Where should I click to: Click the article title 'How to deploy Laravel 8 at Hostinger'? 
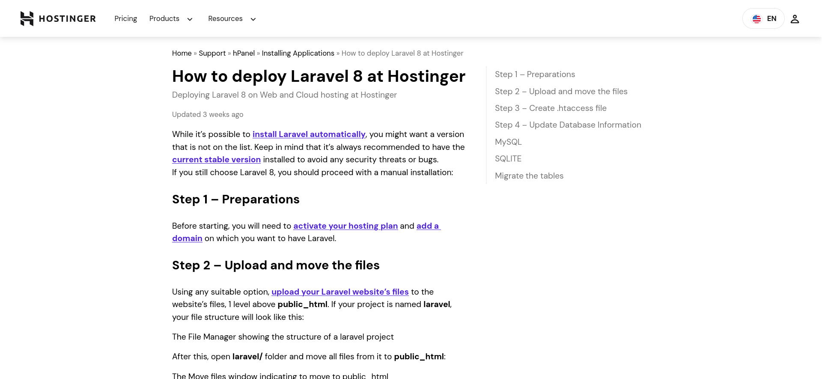tap(319, 76)
